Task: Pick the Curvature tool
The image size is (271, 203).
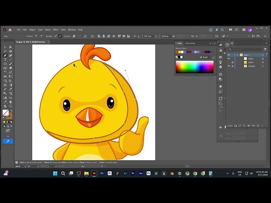Action: pyautogui.click(x=11, y=55)
